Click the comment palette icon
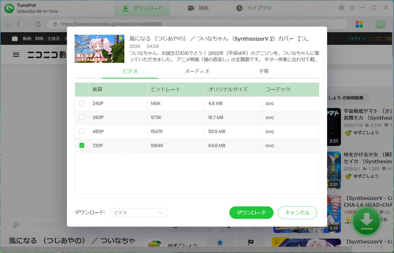This screenshot has width=394, height=253. pyautogui.click(x=16, y=225)
